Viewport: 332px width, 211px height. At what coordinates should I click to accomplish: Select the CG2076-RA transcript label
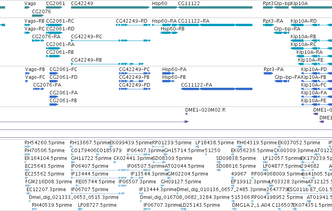point(46,37)
